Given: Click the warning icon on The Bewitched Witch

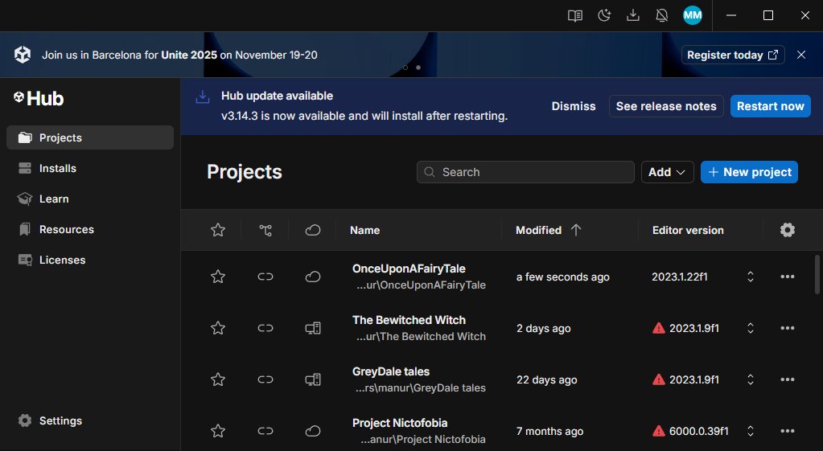Looking at the screenshot, I should 658,328.
